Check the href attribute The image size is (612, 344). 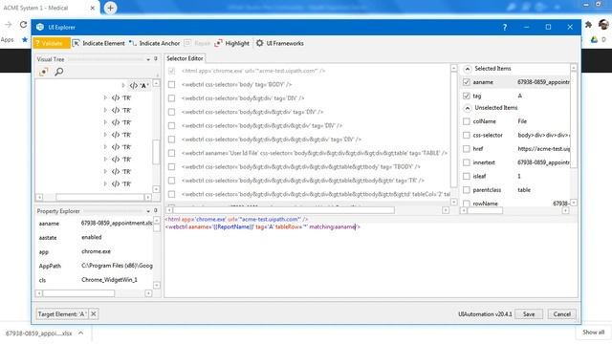[466, 149]
